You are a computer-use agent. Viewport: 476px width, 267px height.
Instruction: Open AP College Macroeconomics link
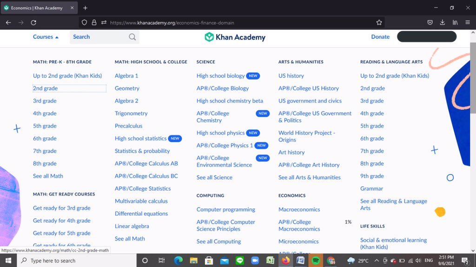click(299, 226)
